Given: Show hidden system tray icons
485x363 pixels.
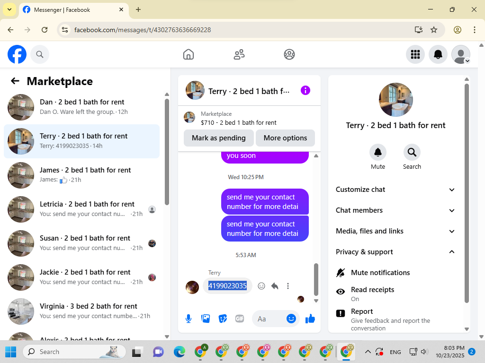Looking at the screenshot, I should click(368, 352).
